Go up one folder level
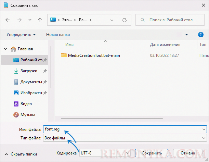Screen dimensions: 209x162 (40, 20)
